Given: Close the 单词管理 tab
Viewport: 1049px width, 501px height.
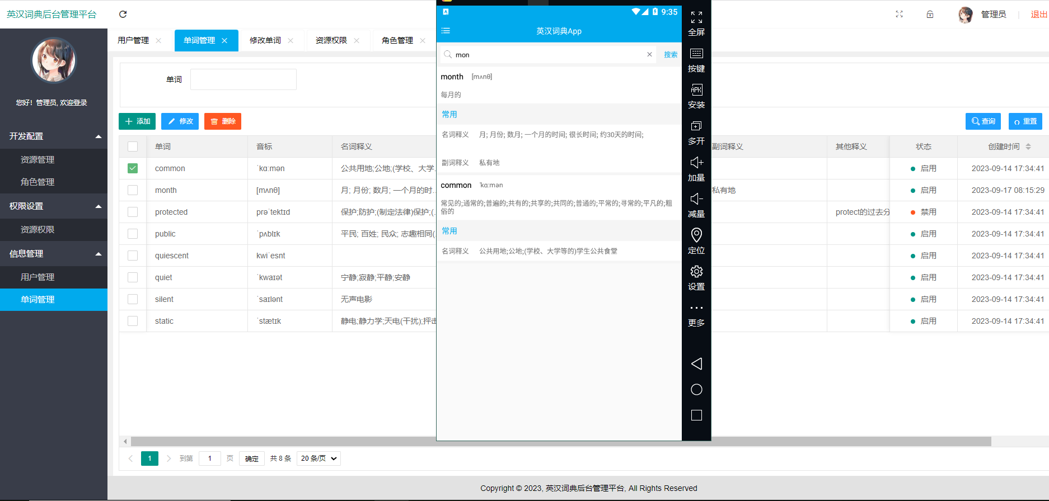Looking at the screenshot, I should click(x=224, y=40).
